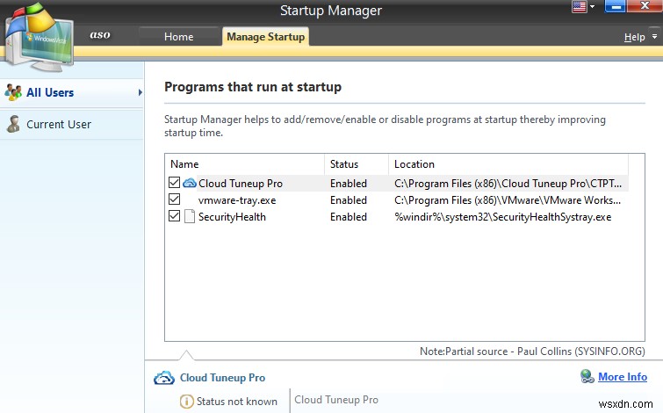This screenshot has height=413, width=663.
Task: Click the All Users group icon
Action: (13, 92)
